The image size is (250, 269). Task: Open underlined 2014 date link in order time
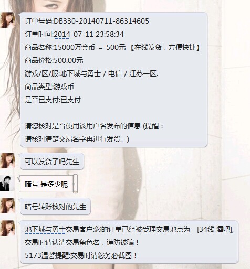tap(62, 34)
